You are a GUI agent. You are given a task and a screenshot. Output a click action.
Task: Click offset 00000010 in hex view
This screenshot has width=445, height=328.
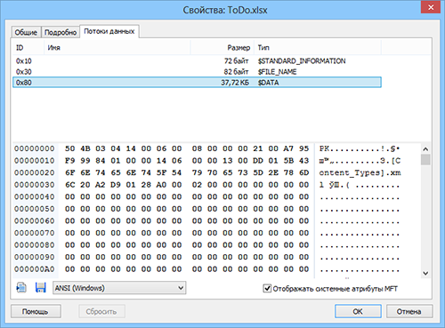(35, 161)
